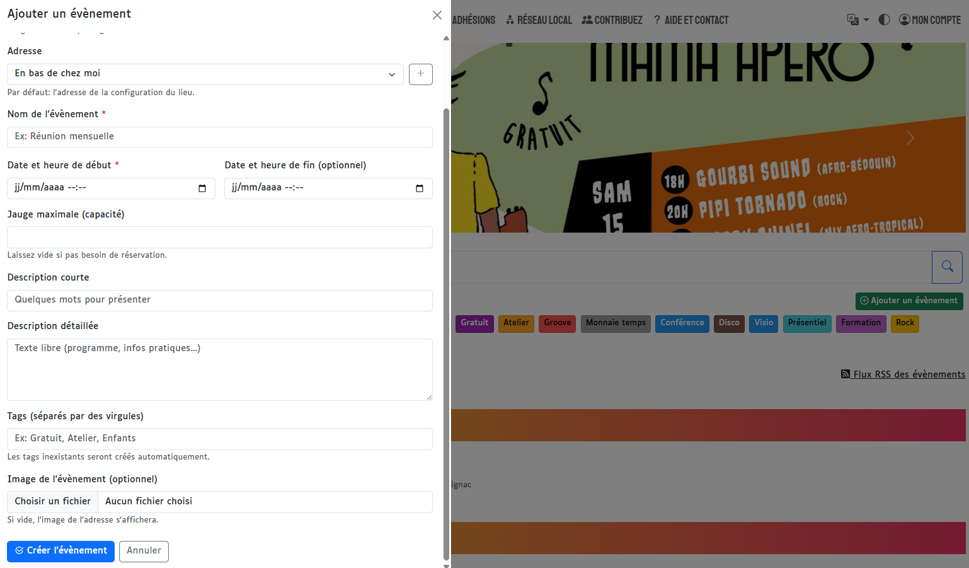
Task: Open the RSS events feed link
Action: tap(903, 374)
